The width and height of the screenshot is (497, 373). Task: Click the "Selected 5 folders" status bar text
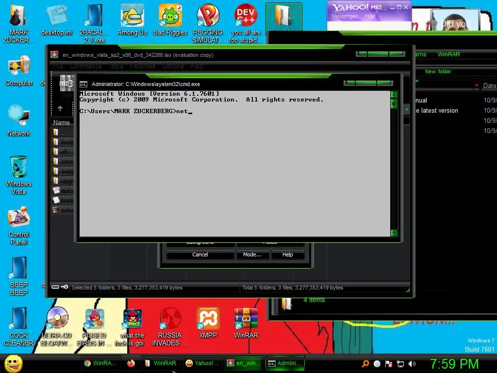(127, 288)
